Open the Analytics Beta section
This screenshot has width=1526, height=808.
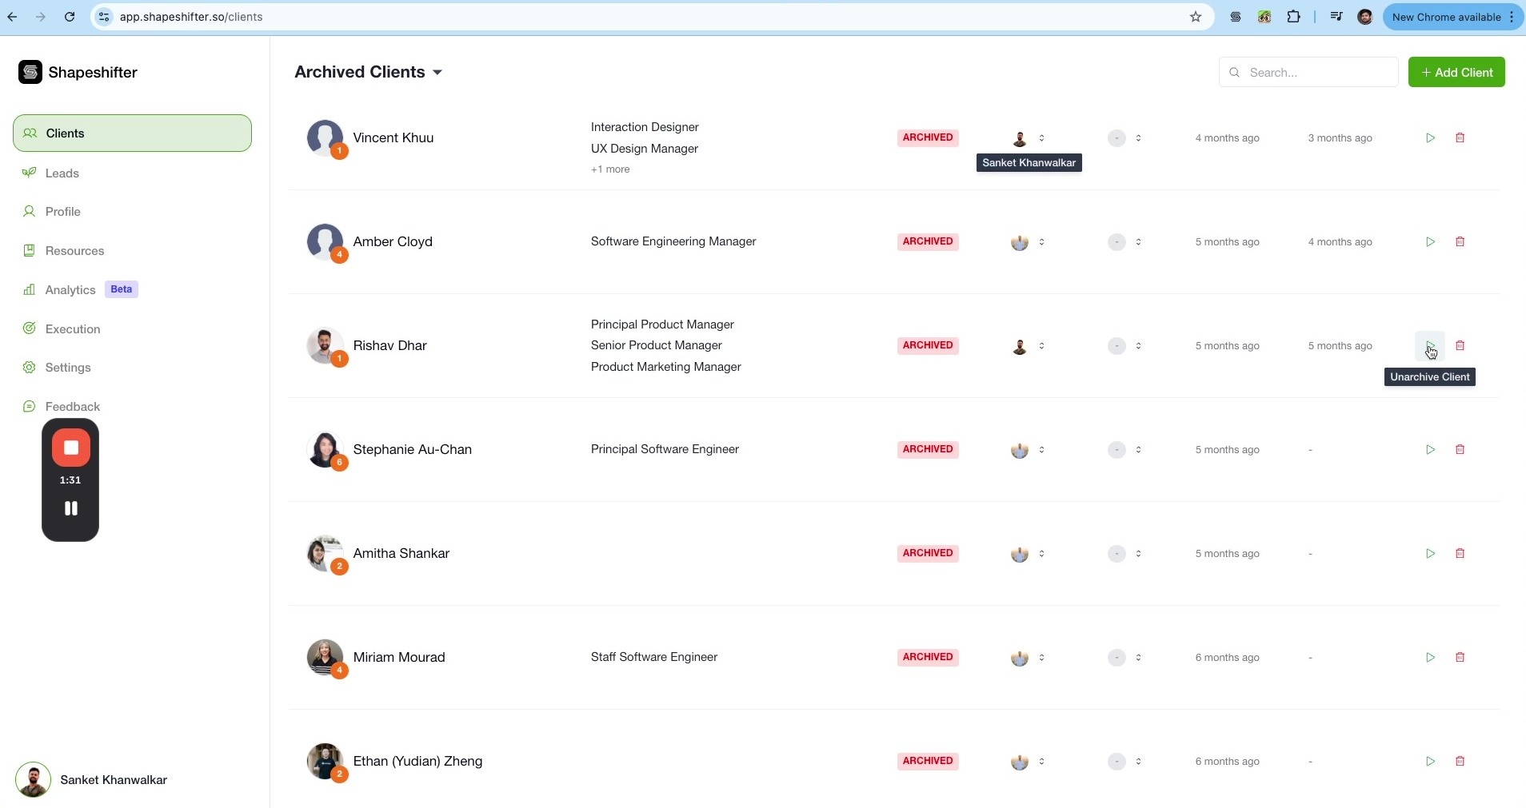coord(70,290)
